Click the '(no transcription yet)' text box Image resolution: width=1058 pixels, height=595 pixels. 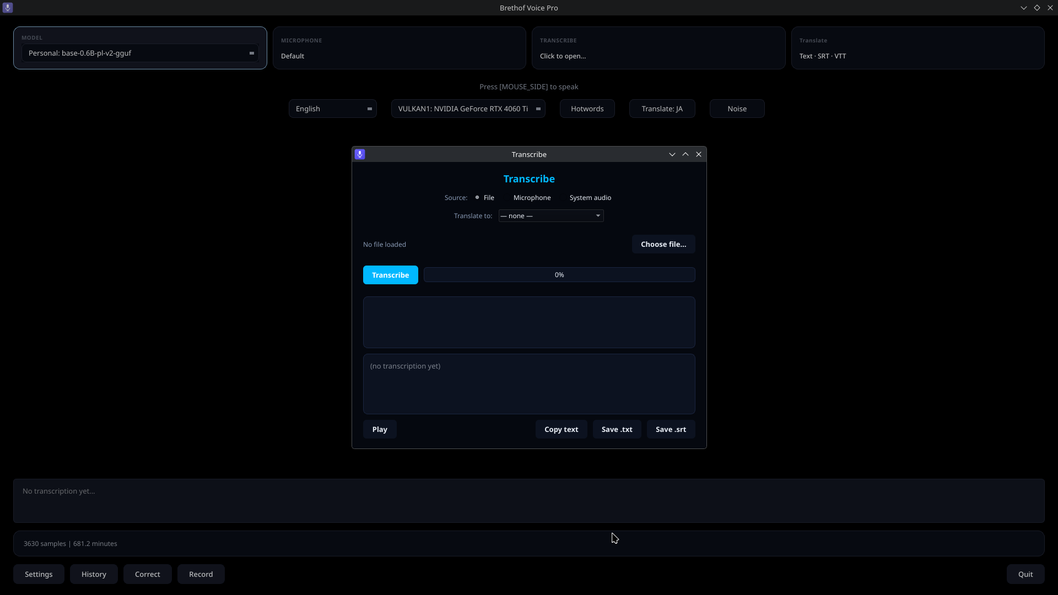(x=529, y=384)
